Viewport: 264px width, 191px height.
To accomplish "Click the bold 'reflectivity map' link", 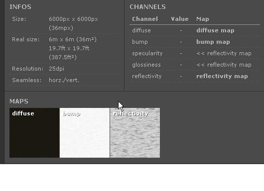I will pos(222,76).
